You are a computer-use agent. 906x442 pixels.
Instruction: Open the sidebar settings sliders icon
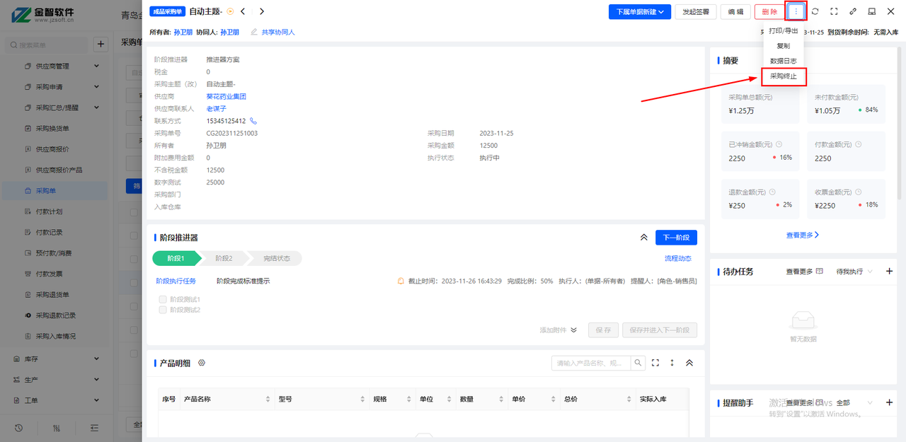point(57,428)
